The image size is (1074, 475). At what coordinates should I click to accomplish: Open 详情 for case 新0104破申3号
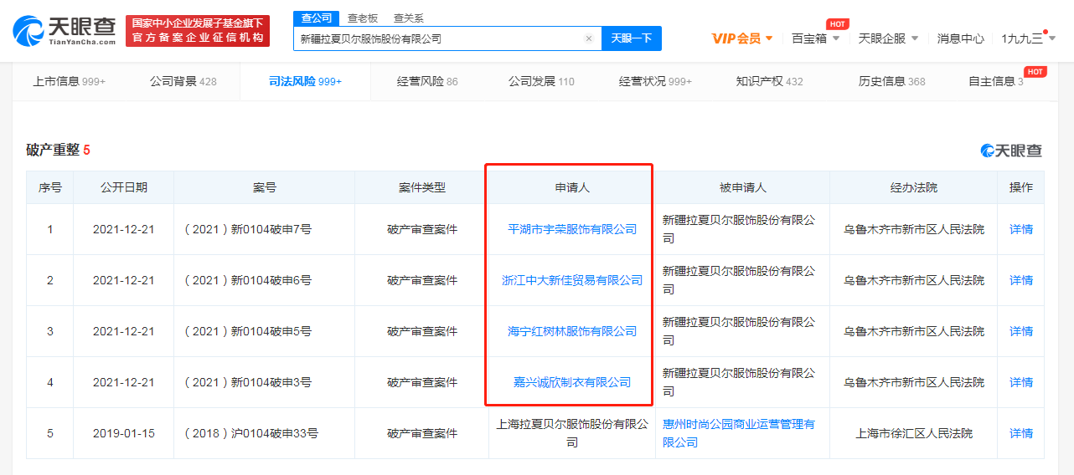tap(1021, 382)
